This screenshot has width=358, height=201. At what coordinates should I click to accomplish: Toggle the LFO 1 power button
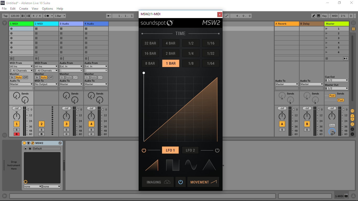[x=144, y=150]
